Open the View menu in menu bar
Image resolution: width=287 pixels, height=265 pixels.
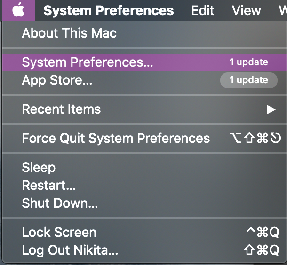pyautogui.click(x=246, y=10)
